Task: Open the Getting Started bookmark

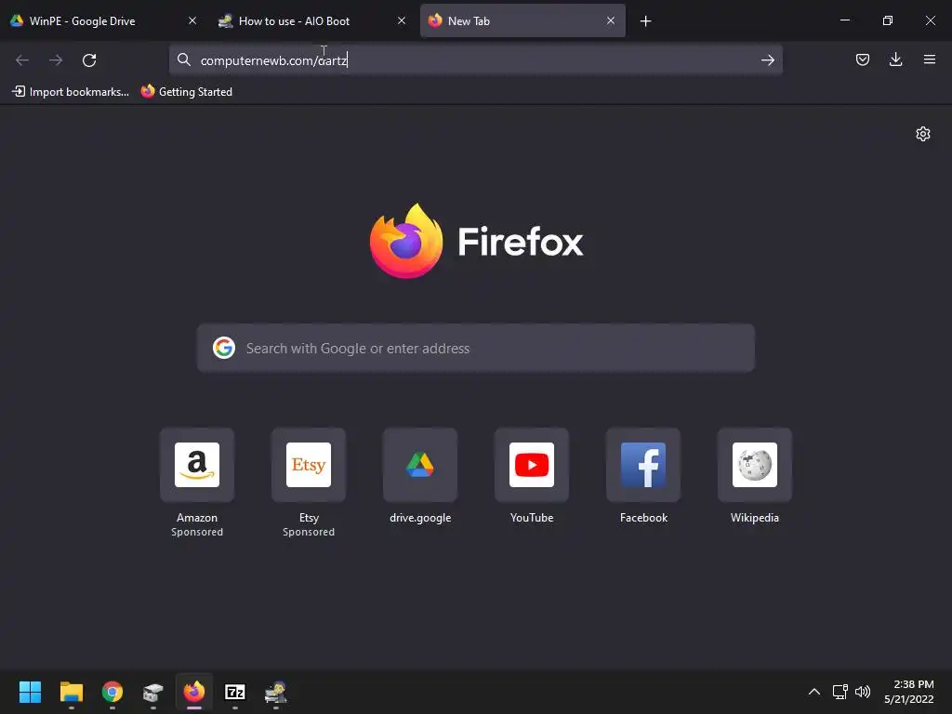Action: pyautogui.click(x=187, y=92)
